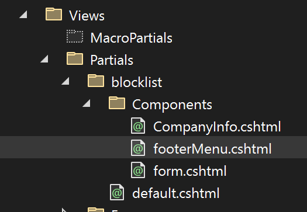Select the MacroPartials folder label
The height and width of the screenshot is (212, 307).
(x=132, y=38)
